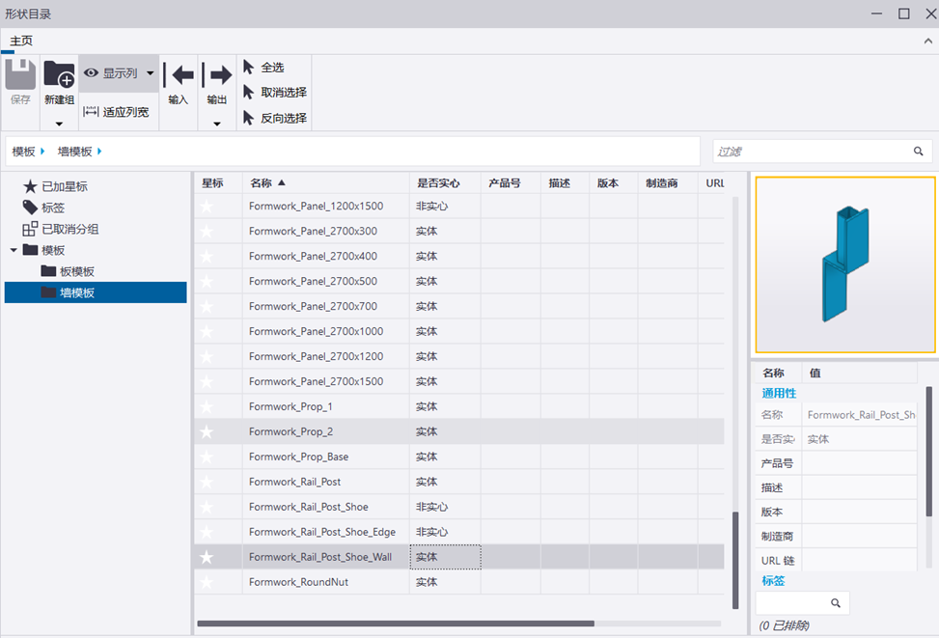This screenshot has height=638, width=939.
Task: Select 已加星标 starred tree item
Action: click(x=55, y=186)
